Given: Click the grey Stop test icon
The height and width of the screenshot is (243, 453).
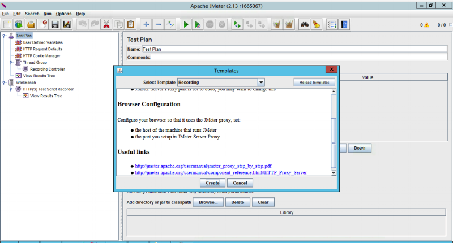Looking at the screenshot, I should tap(210, 24).
